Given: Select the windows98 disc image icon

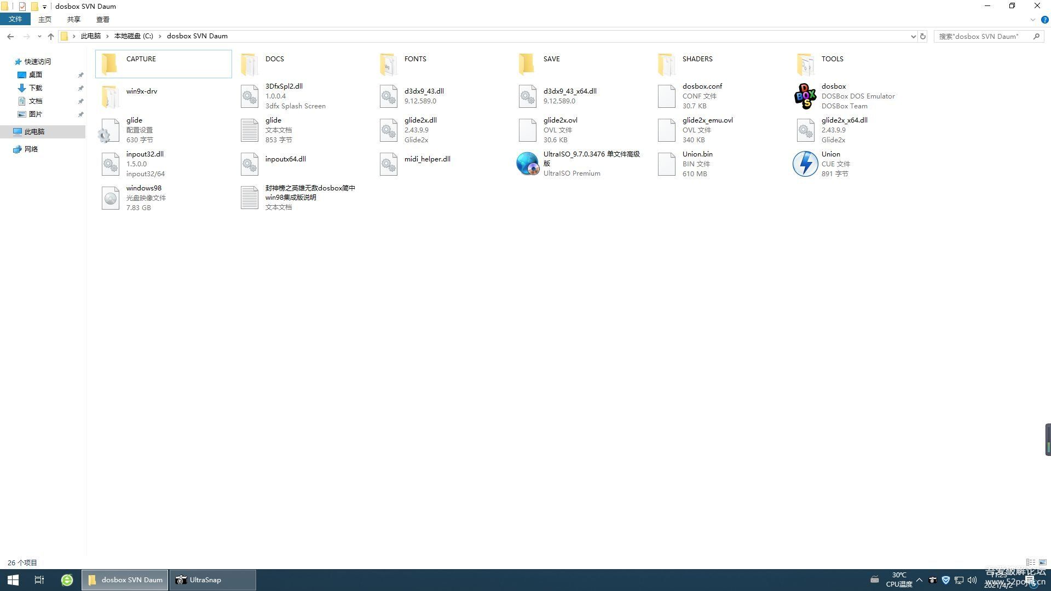Looking at the screenshot, I should [110, 198].
